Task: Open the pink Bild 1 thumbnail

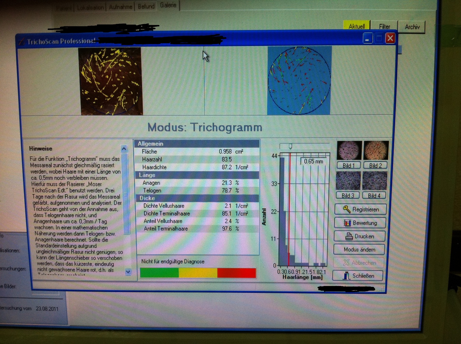Action: click(349, 150)
